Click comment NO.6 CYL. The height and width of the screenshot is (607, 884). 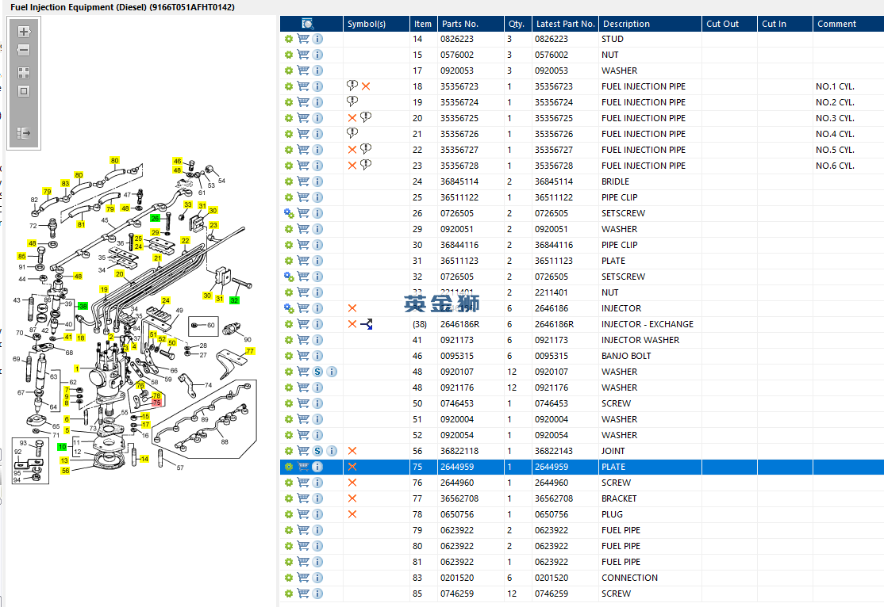click(x=835, y=166)
